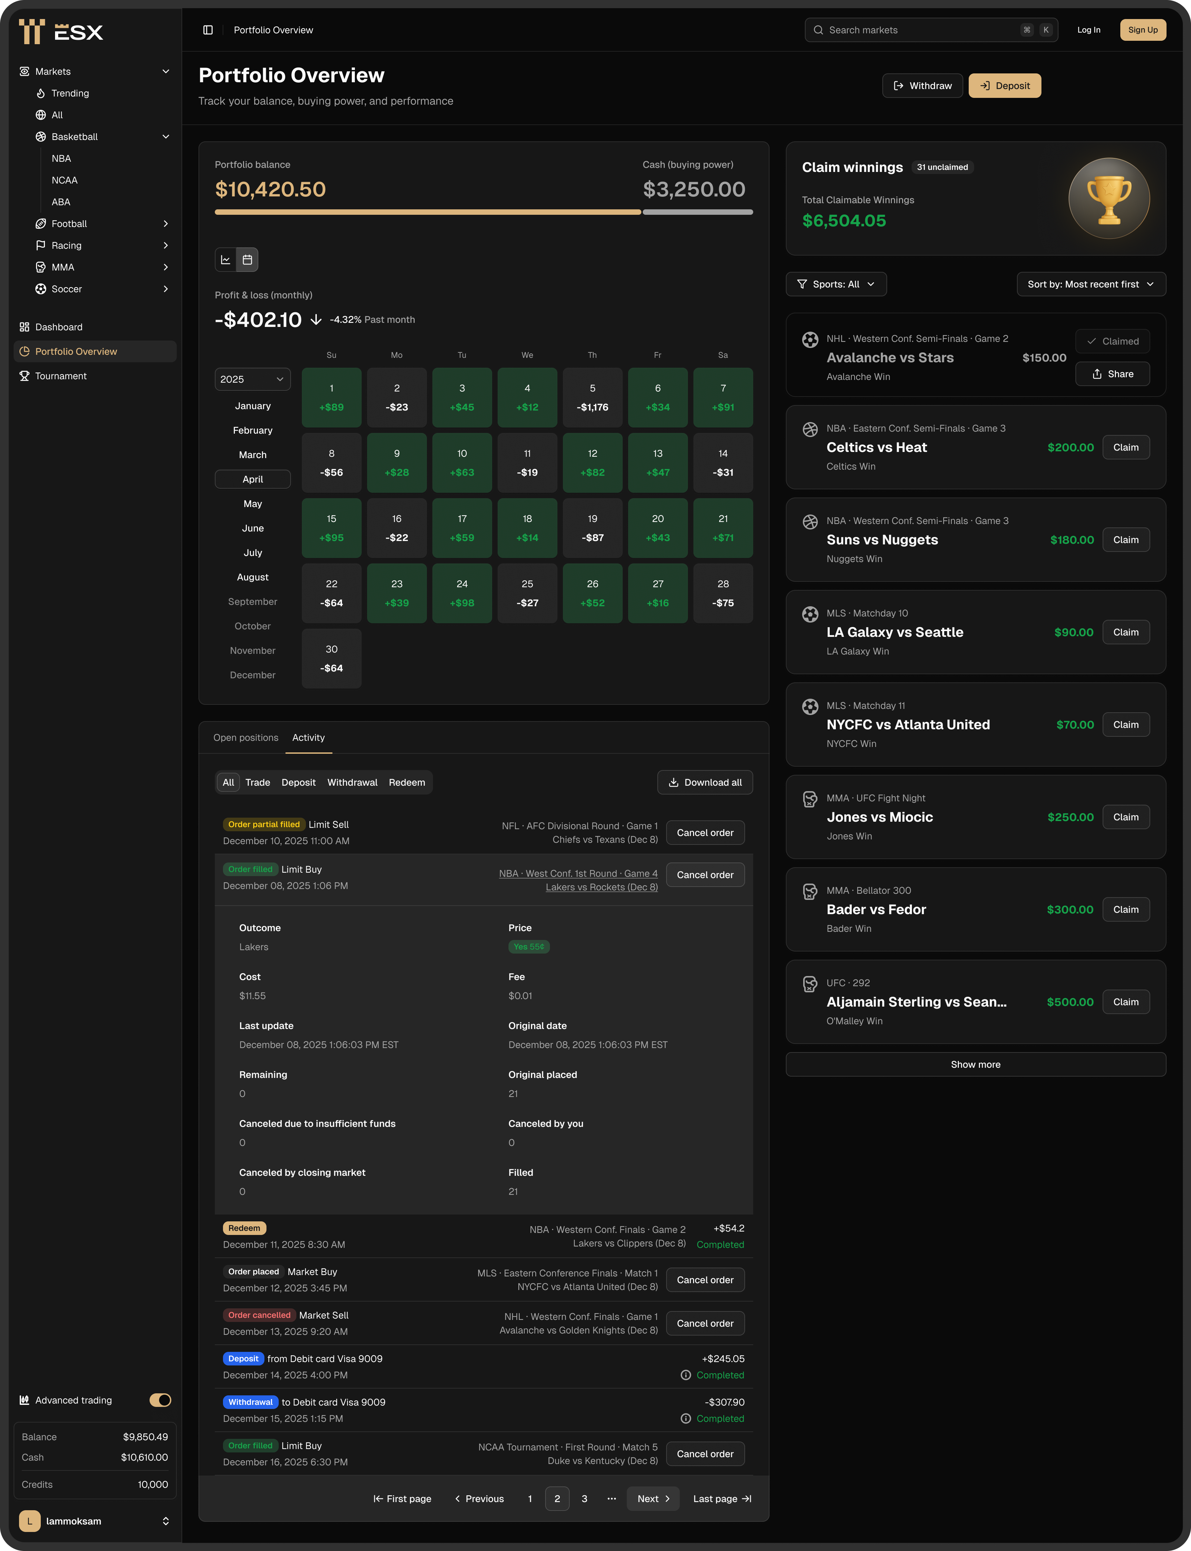Click the Withdraw button
The width and height of the screenshot is (1191, 1551).
pyautogui.click(x=922, y=86)
